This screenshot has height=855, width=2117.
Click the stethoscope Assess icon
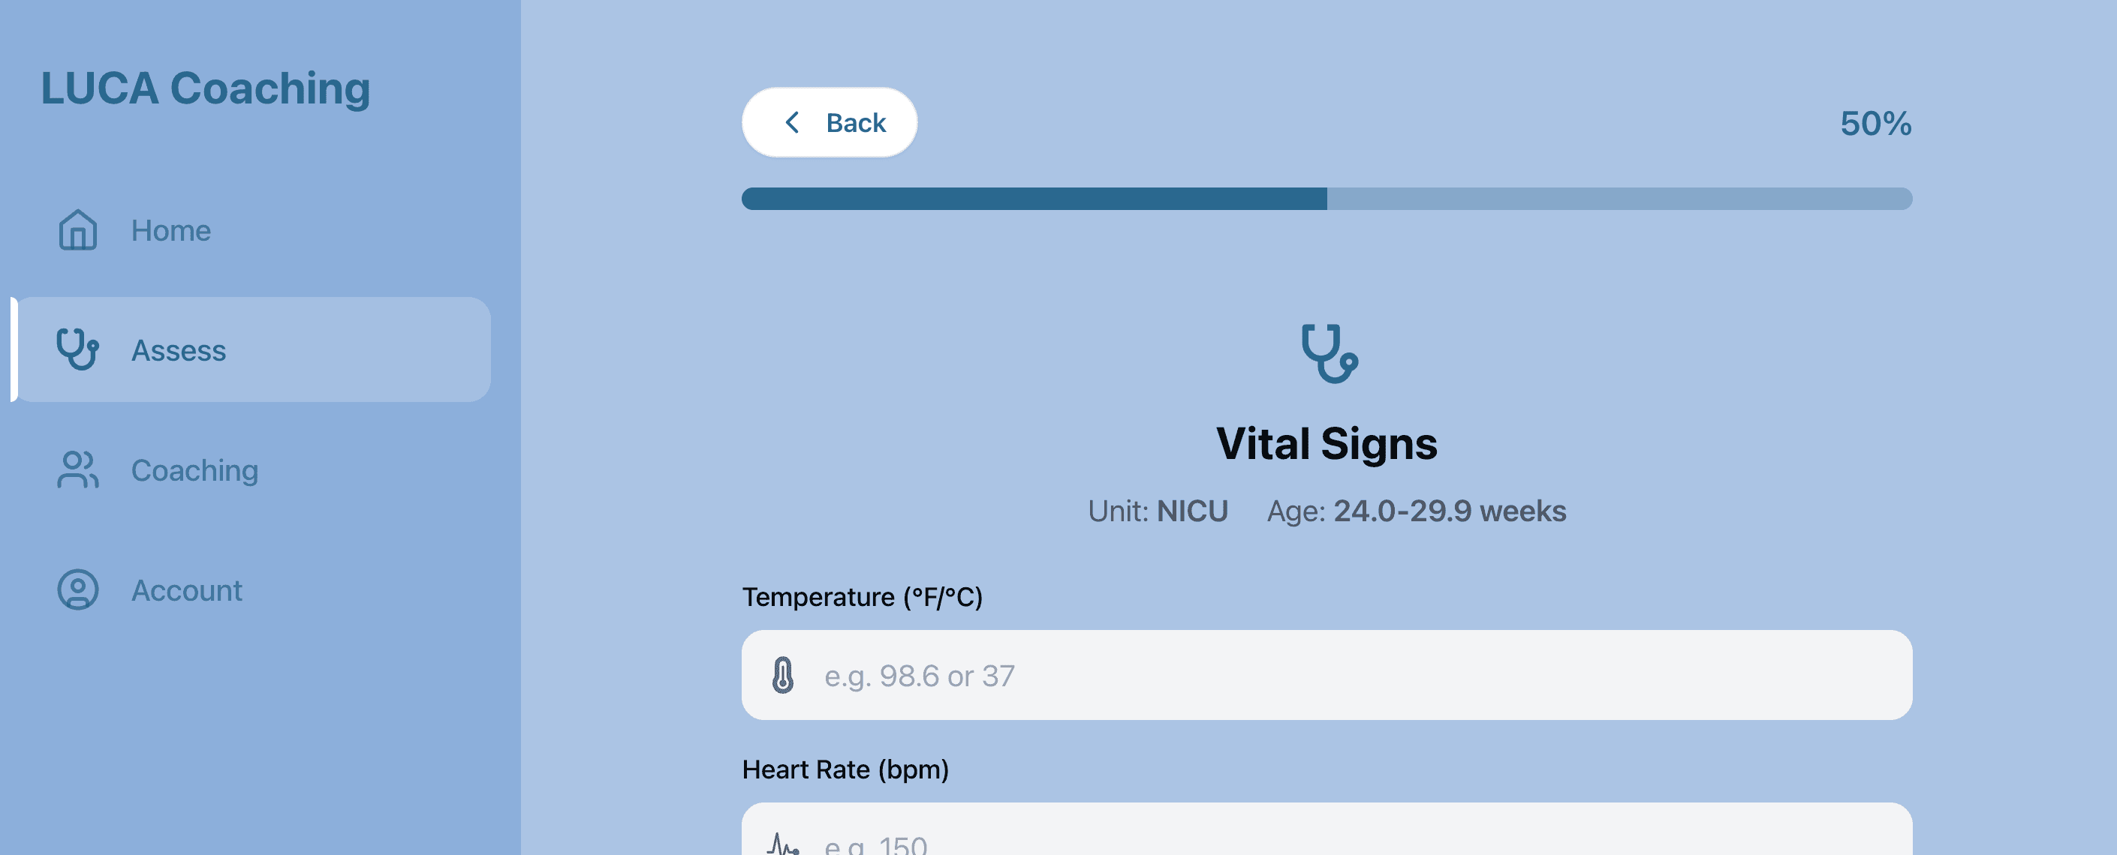coord(77,350)
